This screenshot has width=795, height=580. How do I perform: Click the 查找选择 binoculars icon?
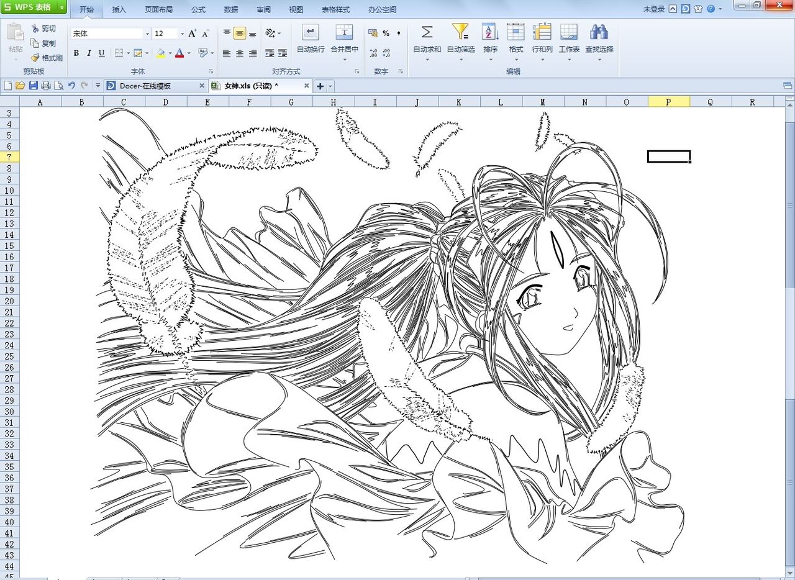click(x=599, y=32)
